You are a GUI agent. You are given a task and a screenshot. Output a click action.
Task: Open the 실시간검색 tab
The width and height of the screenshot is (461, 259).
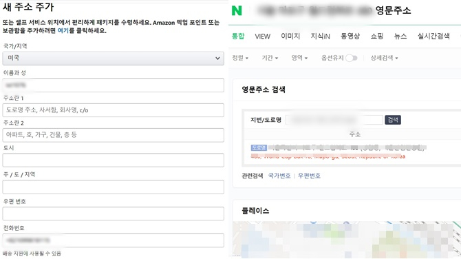tap(433, 37)
